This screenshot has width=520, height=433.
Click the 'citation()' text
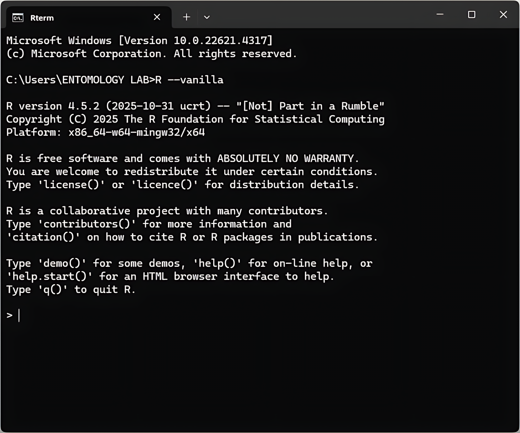43,237
